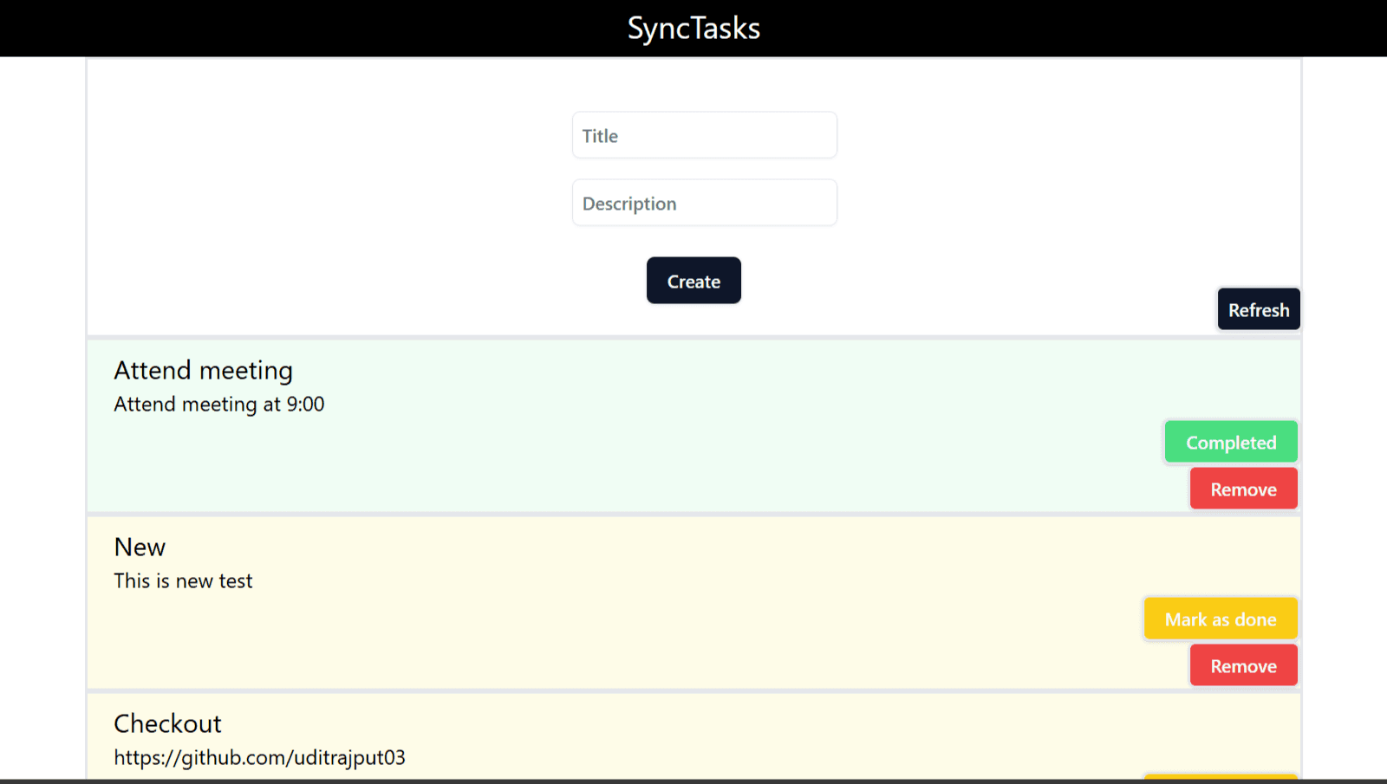The height and width of the screenshot is (784, 1387).
Task: Click the github.com/uditrajput03 URL text
Action: pyautogui.click(x=259, y=758)
